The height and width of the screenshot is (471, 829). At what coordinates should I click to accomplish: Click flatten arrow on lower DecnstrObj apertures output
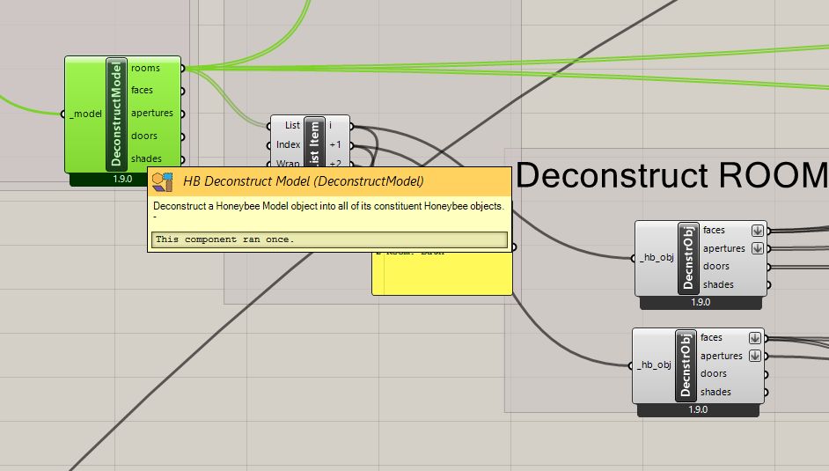click(x=754, y=357)
